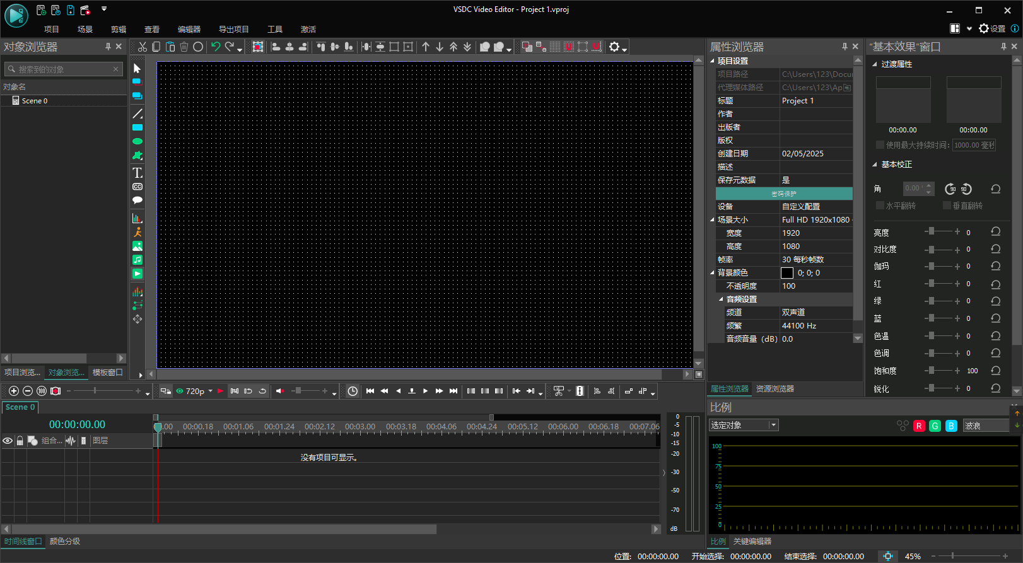Add a chart object with chart tool

137,218
